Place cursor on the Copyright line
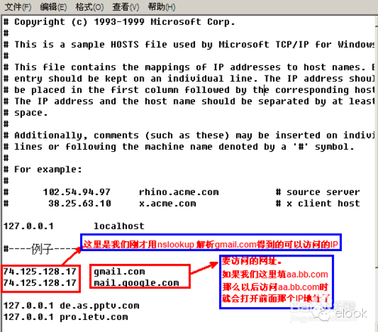 119,22
